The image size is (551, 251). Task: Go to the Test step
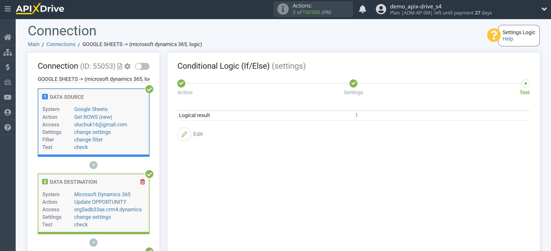524,92
